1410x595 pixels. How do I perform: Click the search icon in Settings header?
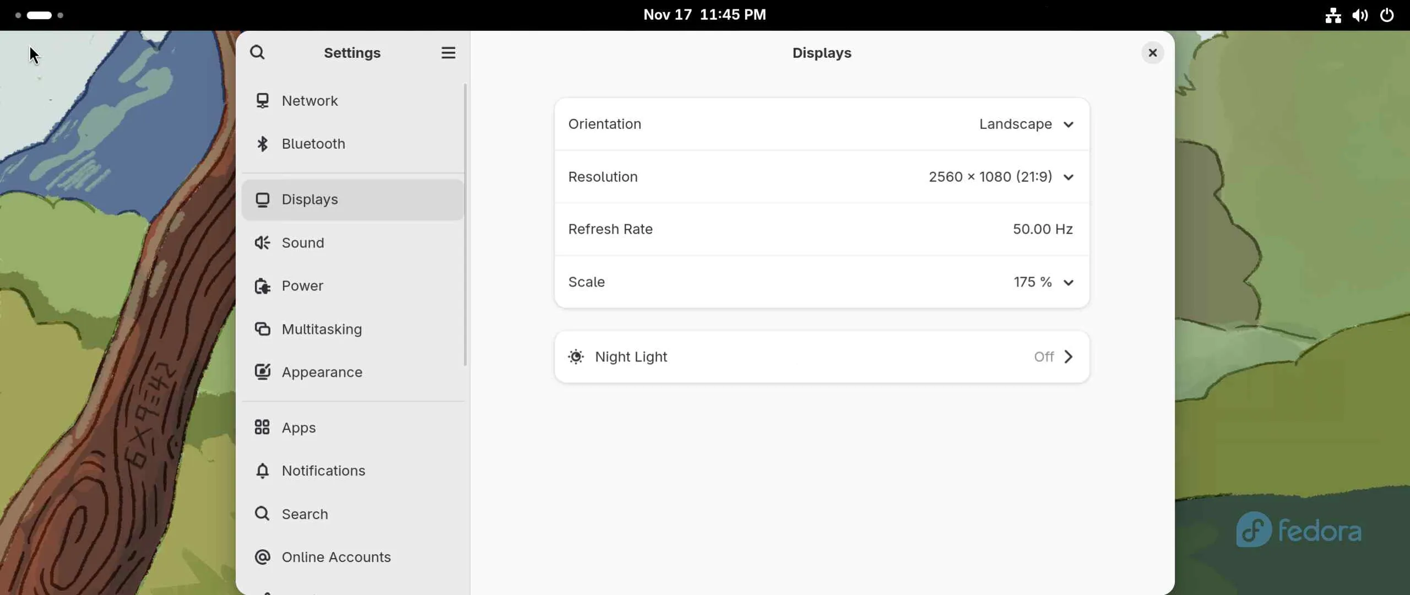click(x=257, y=53)
